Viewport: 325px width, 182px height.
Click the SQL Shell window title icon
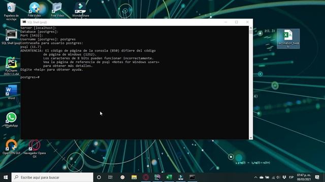[24, 22]
